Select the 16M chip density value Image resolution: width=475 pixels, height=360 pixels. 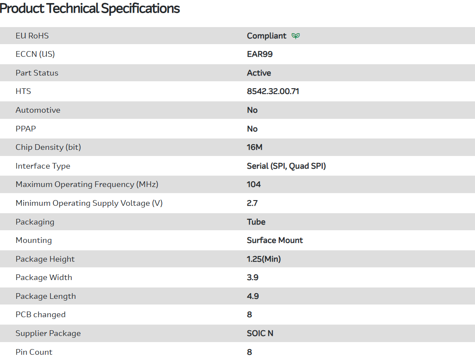(254, 147)
